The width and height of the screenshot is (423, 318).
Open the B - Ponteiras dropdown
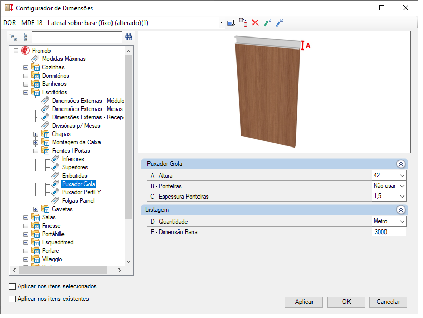(x=402, y=186)
